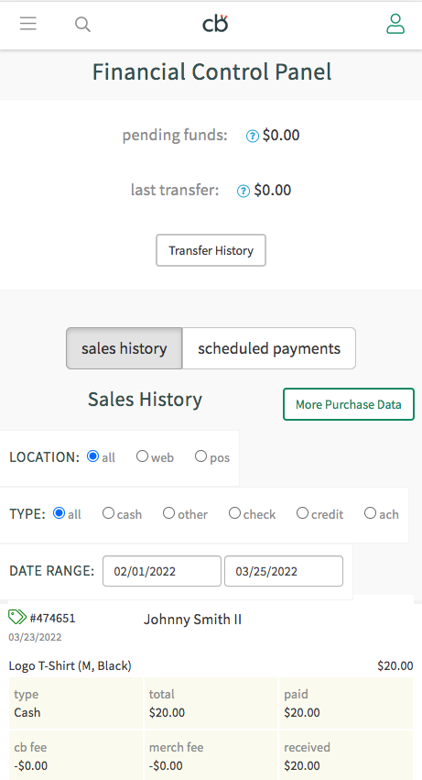This screenshot has width=422, height=780.
Task: Click customer name Johnny Smith II
Action: 192,620
